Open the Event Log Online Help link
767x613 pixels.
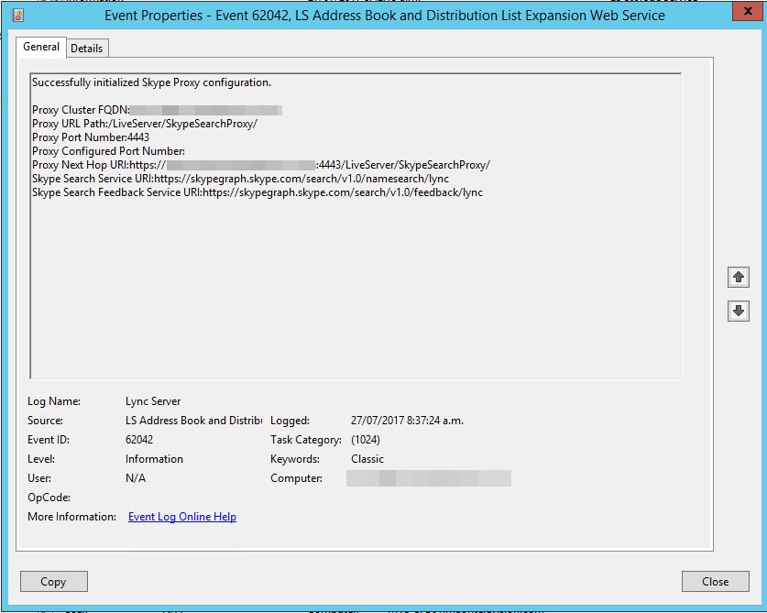click(x=181, y=517)
